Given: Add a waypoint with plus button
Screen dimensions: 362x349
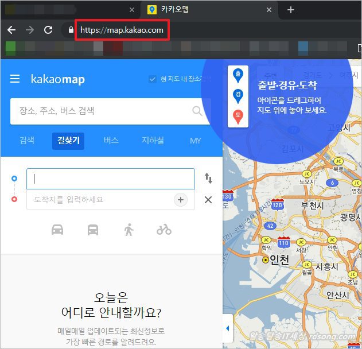Looking at the screenshot, I should coord(181,200).
